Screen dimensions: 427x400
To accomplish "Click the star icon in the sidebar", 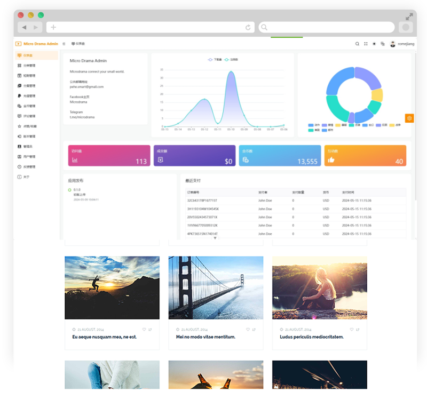I will pos(19,126).
